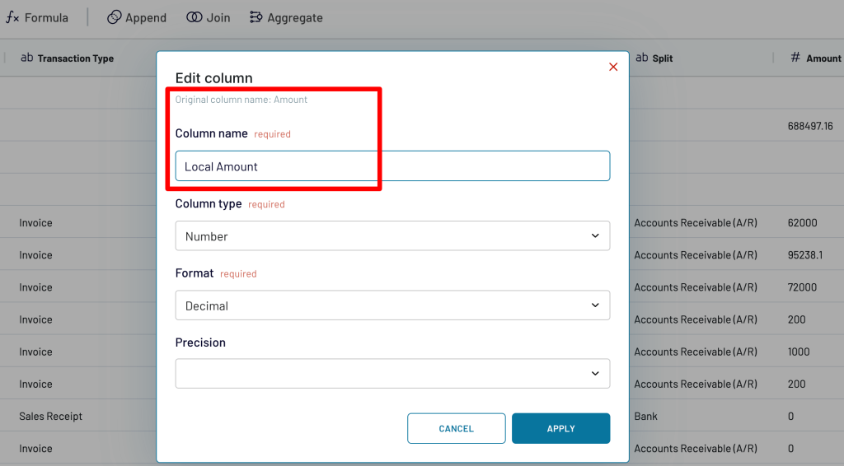Click the Transaction Type column text-type icon
Image resolution: width=844 pixels, height=466 pixels.
point(26,58)
